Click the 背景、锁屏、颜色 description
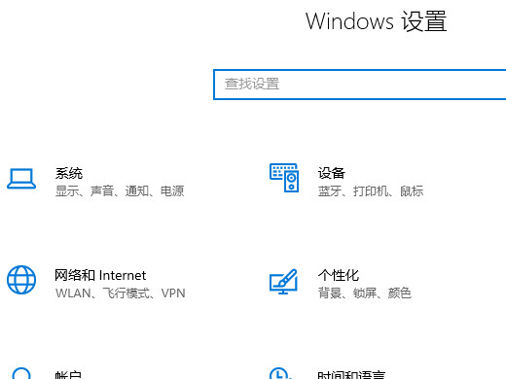Image resolution: width=506 pixels, height=379 pixels. tap(365, 293)
